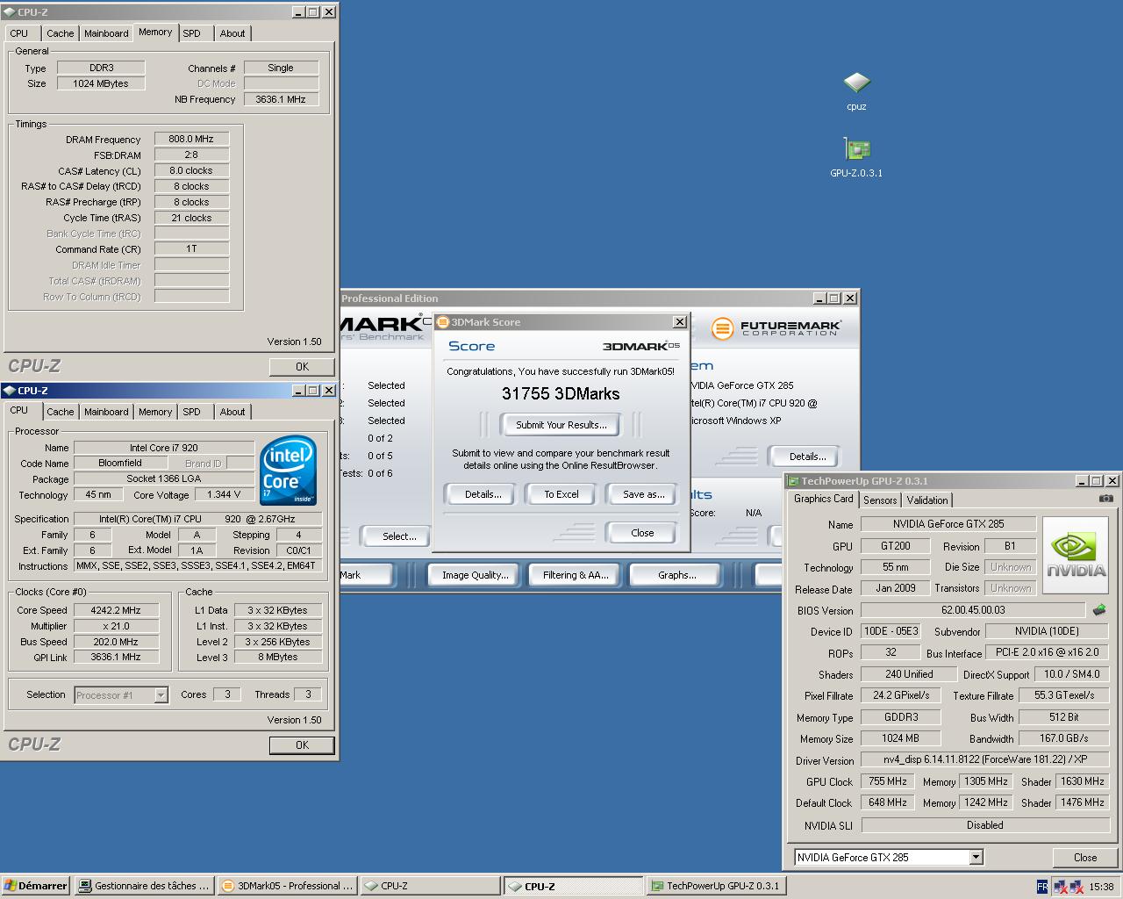Image resolution: width=1123 pixels, height=899 pixels.
Task: Switch to 3DMark05 Professional taskbar button
Action: pyautogui.click(x=287, y=886)
